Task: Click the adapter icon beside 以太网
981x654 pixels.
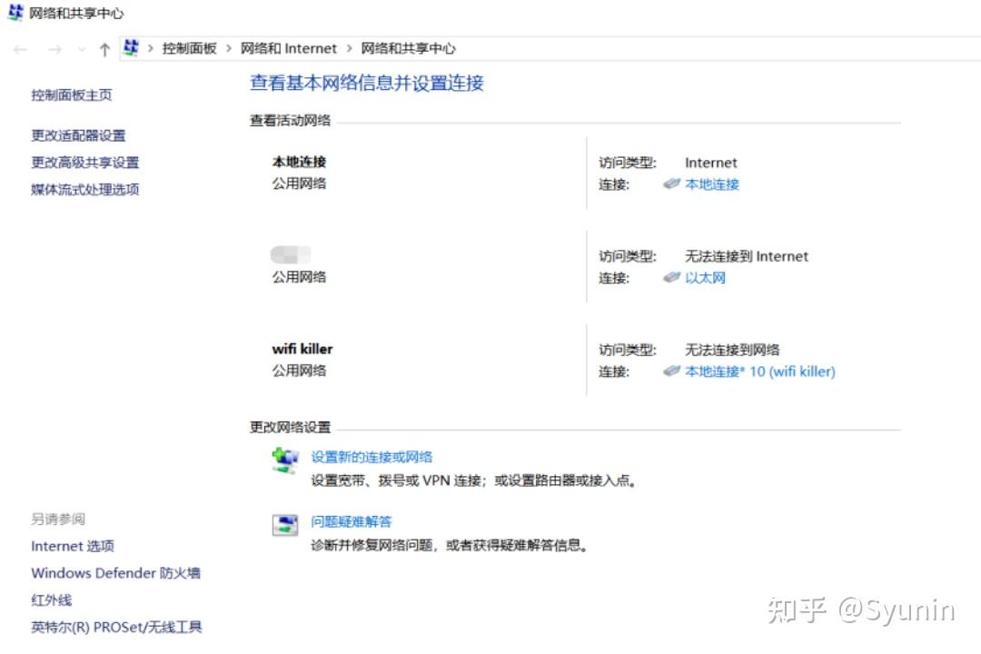Action: pos(671,277)
